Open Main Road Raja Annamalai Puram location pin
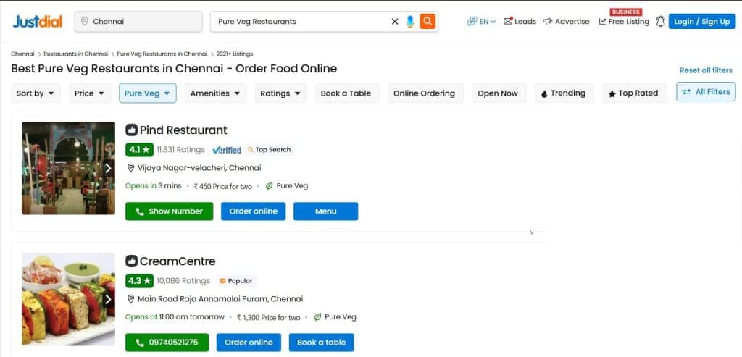This screenshot has width=742, height=357. click(131, 299)
